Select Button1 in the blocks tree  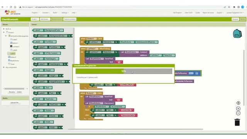tap(14, 43)
